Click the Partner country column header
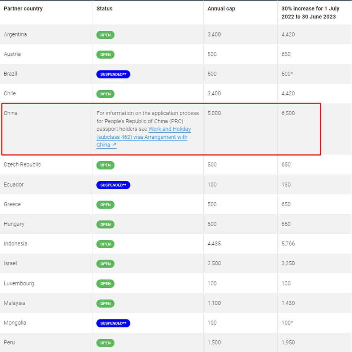This screenshot has width=352, height=352. click(x=23, y=9)
